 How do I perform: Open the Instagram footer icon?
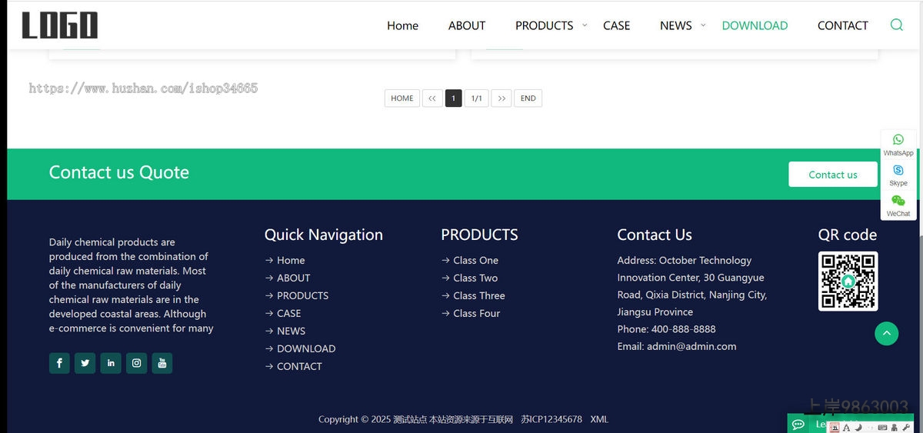click(136, 363)
